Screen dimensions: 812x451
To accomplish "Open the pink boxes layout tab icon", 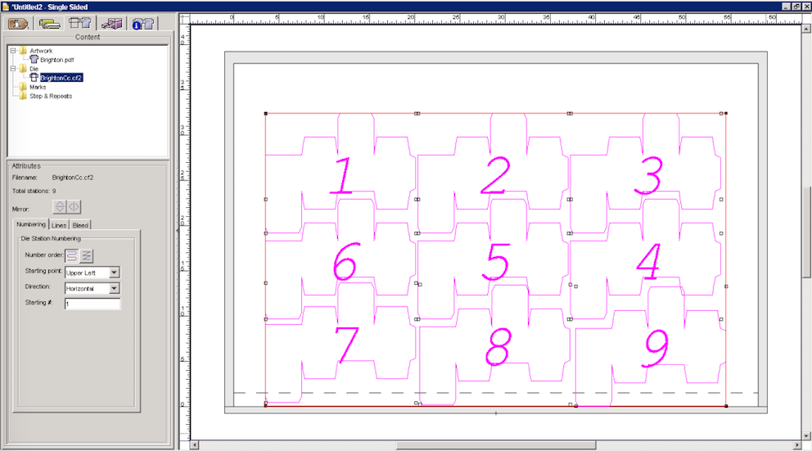I will [111, 24].
